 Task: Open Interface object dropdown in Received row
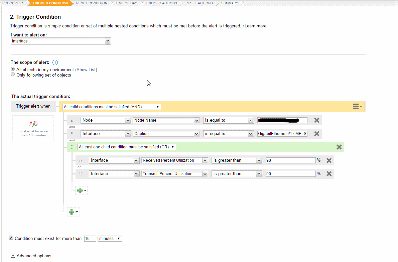114,160
